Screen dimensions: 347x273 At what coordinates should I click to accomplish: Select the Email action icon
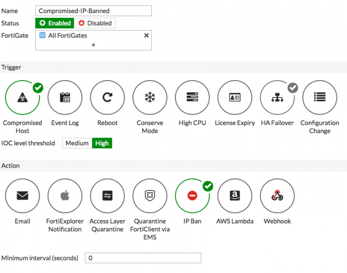pyautogui.click(x=22, y=196)
